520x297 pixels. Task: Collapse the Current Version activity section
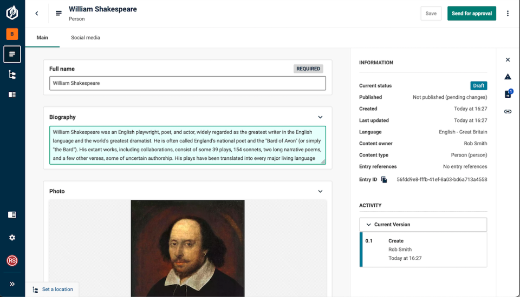click(x=423, y=225)
